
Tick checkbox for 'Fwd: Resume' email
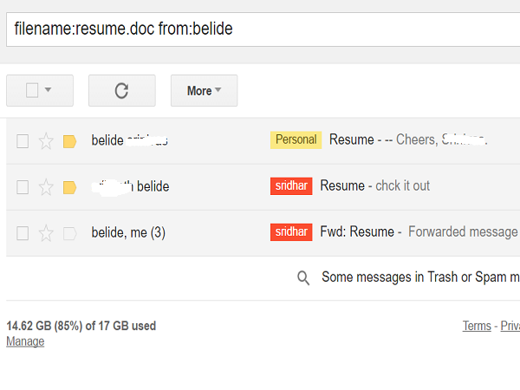23,233
